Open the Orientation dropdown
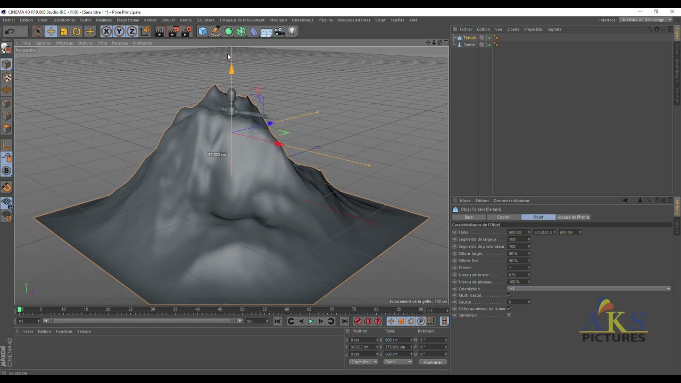681x383 pixels. 589,289
